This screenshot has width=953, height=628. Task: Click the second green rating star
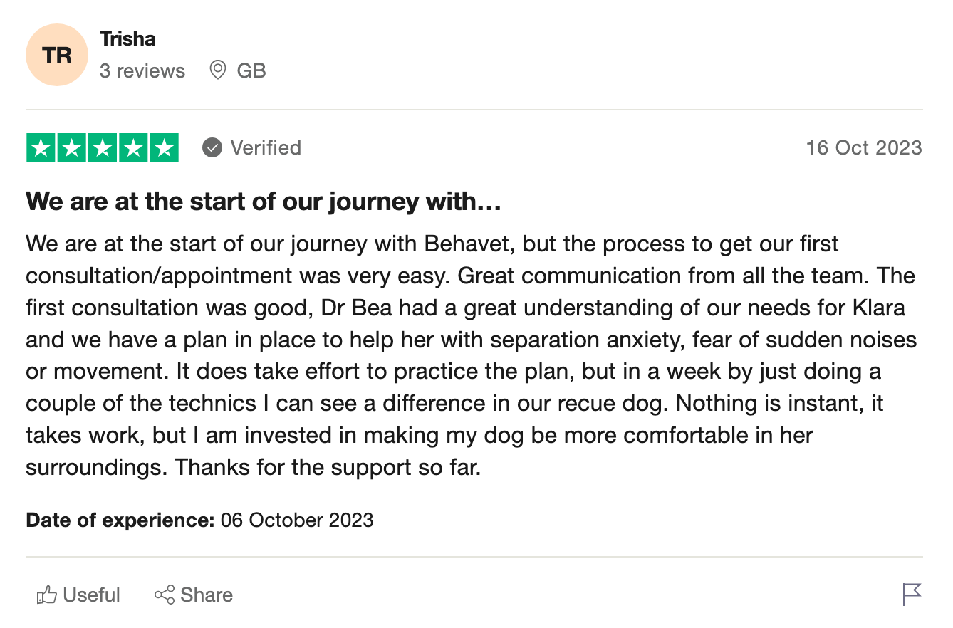tap(72, 148)
